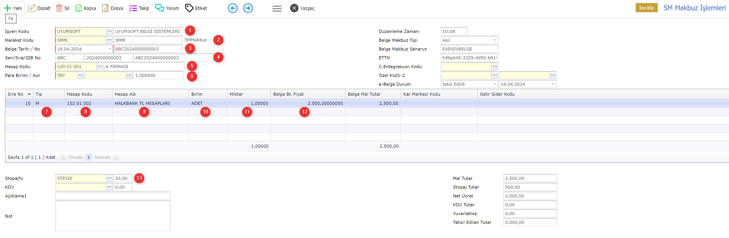
Task: Click the Kar Merkezi Kodu column header
Action: click(439, 94)
